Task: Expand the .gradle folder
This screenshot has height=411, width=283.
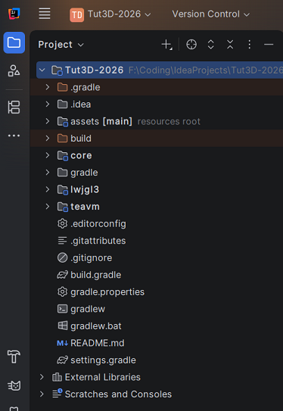Action: [x=48, y=87]
